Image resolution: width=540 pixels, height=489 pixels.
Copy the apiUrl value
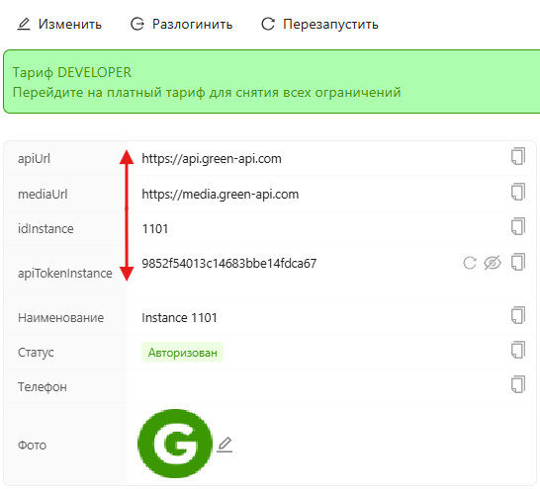point(518,156)
